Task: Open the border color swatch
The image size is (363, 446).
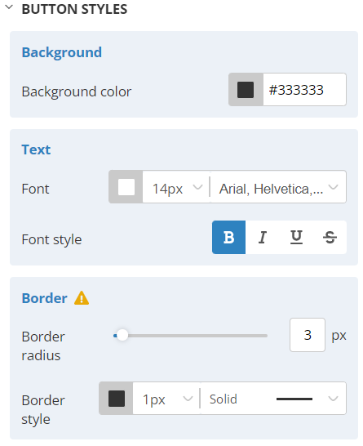Action: (116, 399)
